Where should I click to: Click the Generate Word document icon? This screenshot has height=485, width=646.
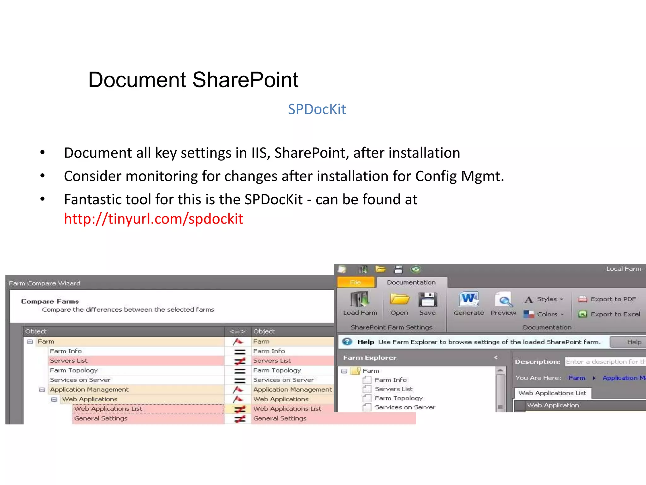[x=469, y=299]
